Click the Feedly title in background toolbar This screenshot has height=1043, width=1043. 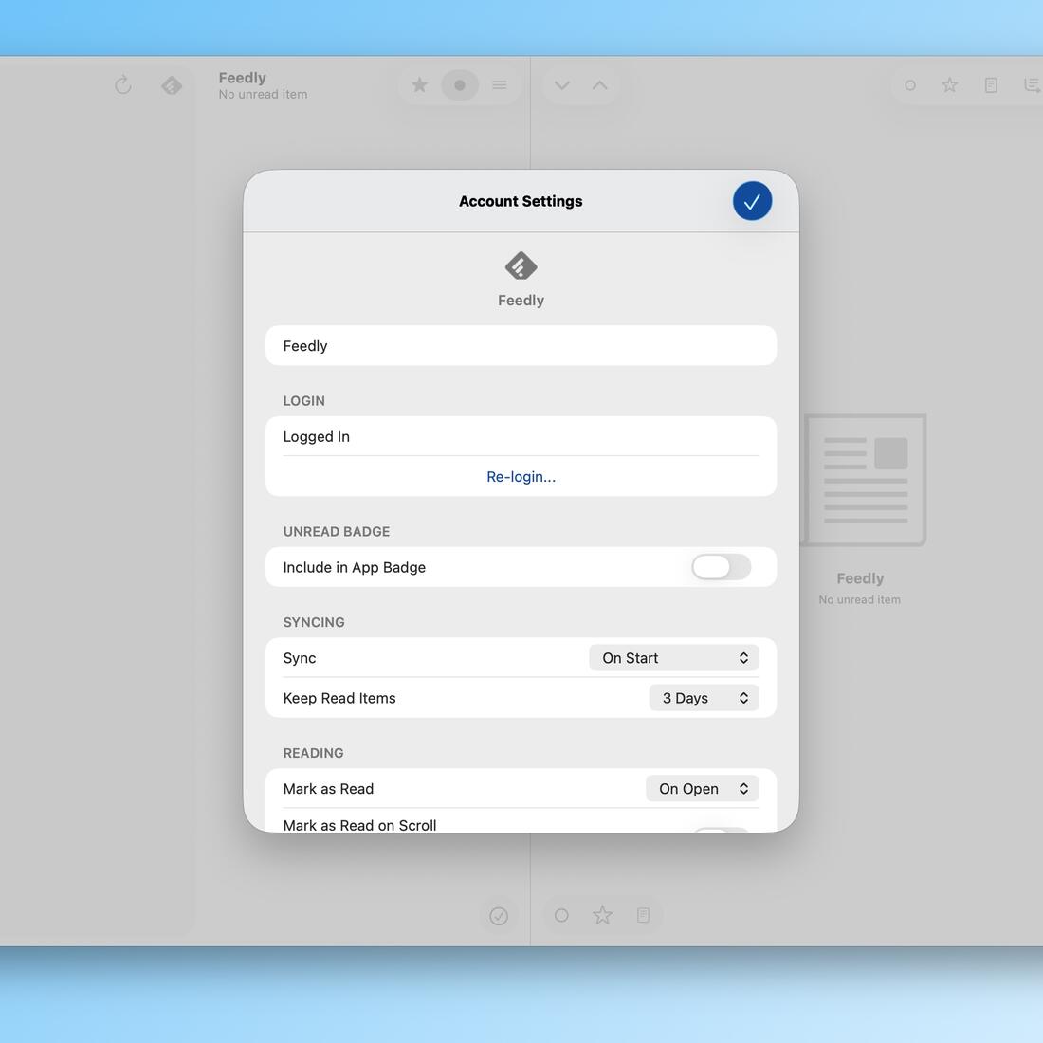click(x=242, y=77)
